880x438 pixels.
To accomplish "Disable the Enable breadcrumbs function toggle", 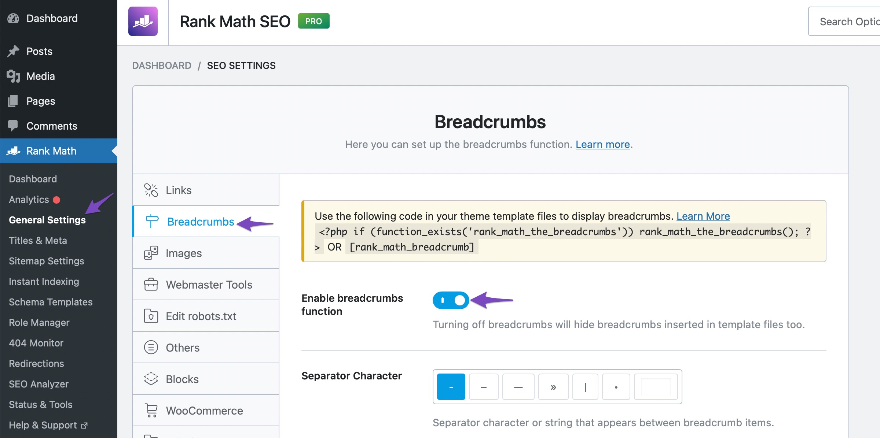I will tap(451, 300).
